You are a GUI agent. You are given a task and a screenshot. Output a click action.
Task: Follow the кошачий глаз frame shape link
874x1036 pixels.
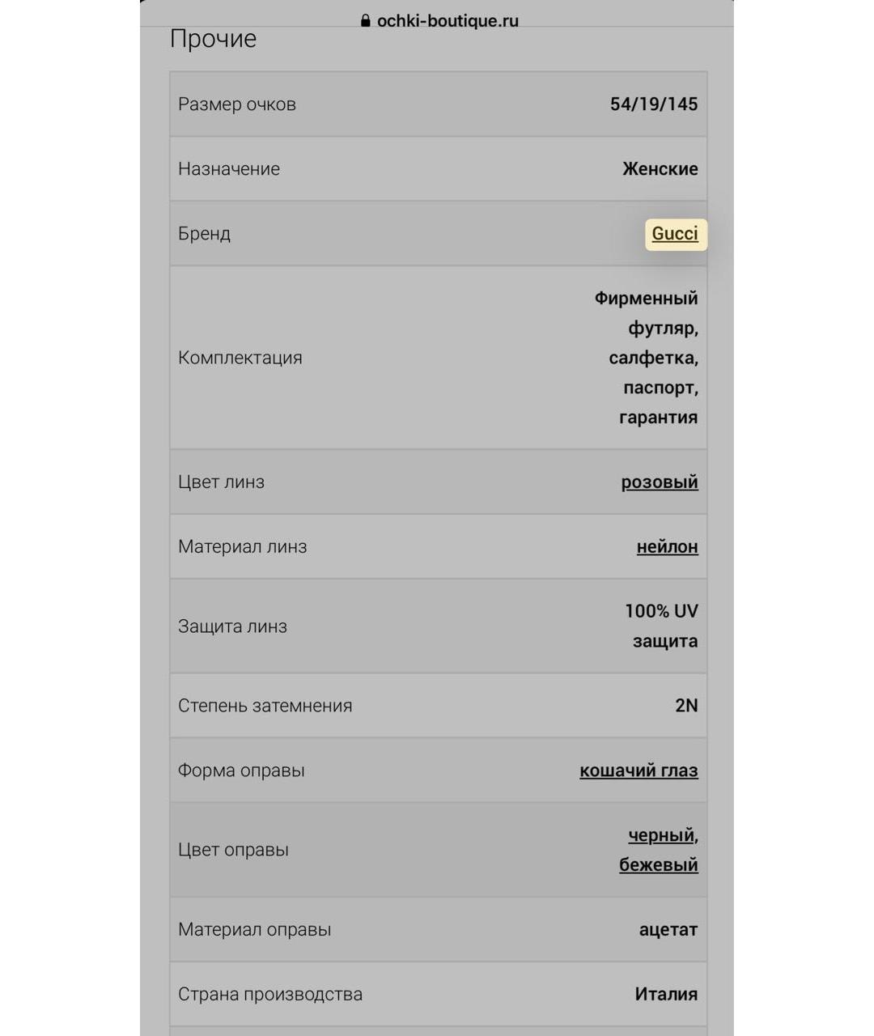point(639,771)
